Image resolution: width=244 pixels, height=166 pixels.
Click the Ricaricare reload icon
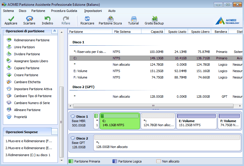87,19
